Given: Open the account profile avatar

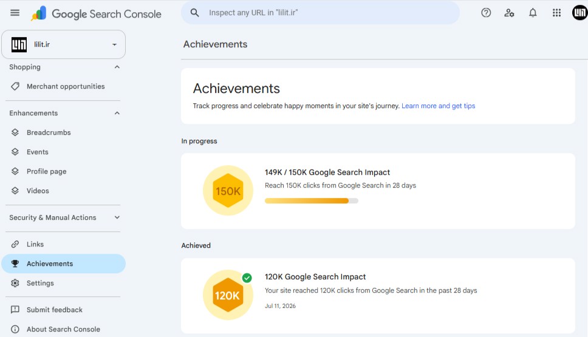Looking at the screenshot, I should (579, 13).
